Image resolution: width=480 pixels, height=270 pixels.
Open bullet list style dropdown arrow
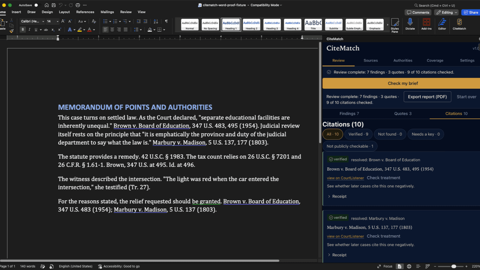[110, 21]
